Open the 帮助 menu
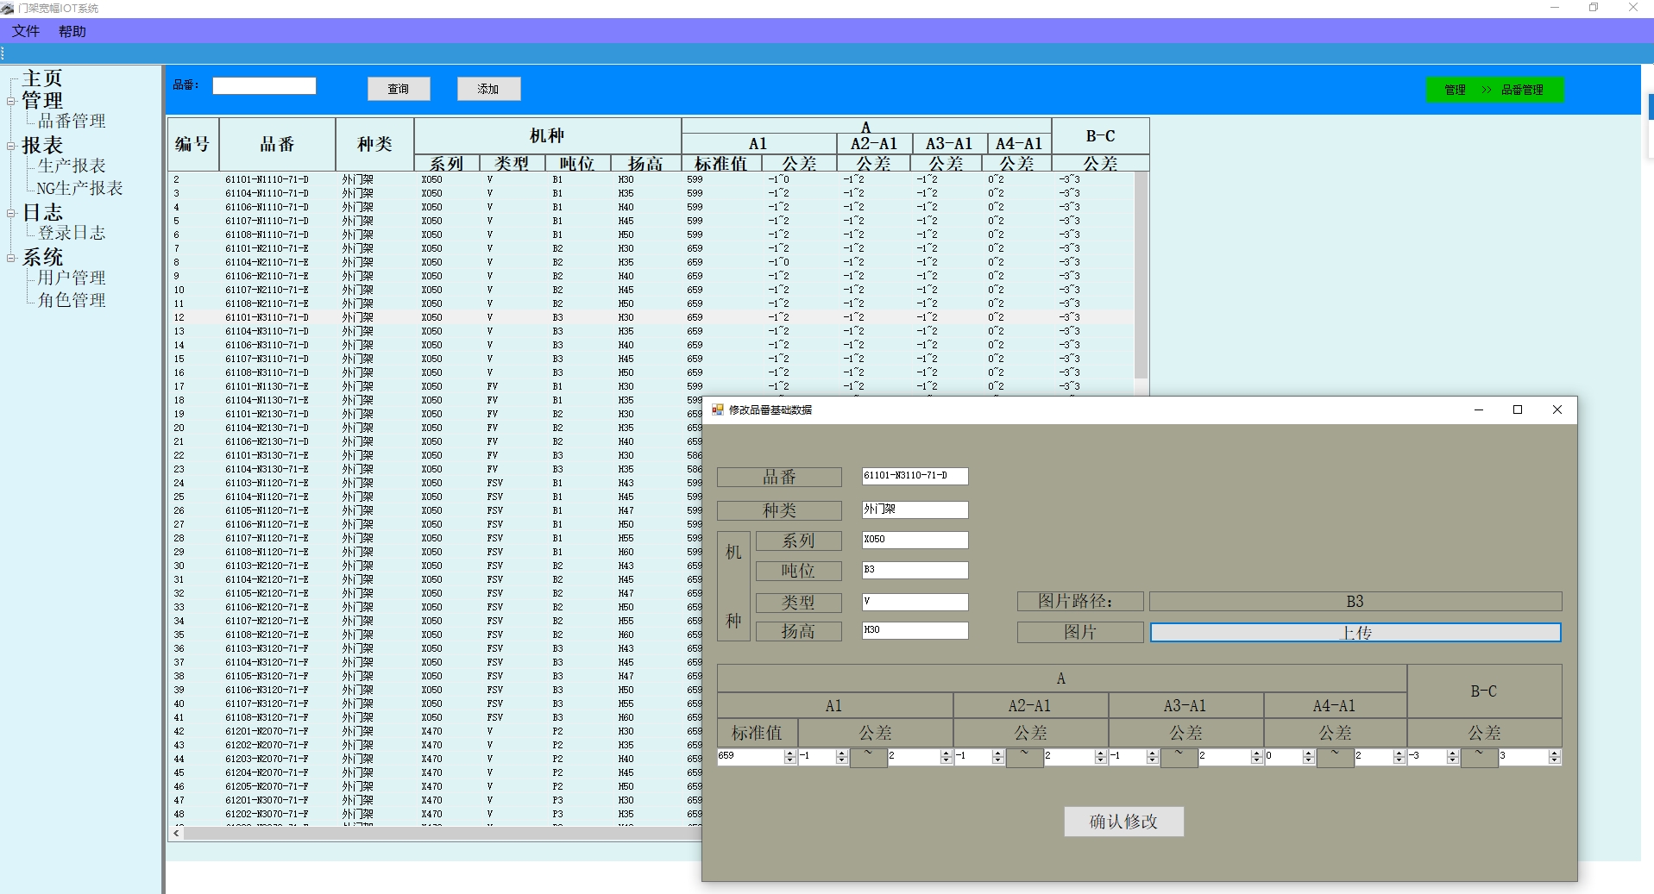1654x894 pixels. (x=72, y=31)
